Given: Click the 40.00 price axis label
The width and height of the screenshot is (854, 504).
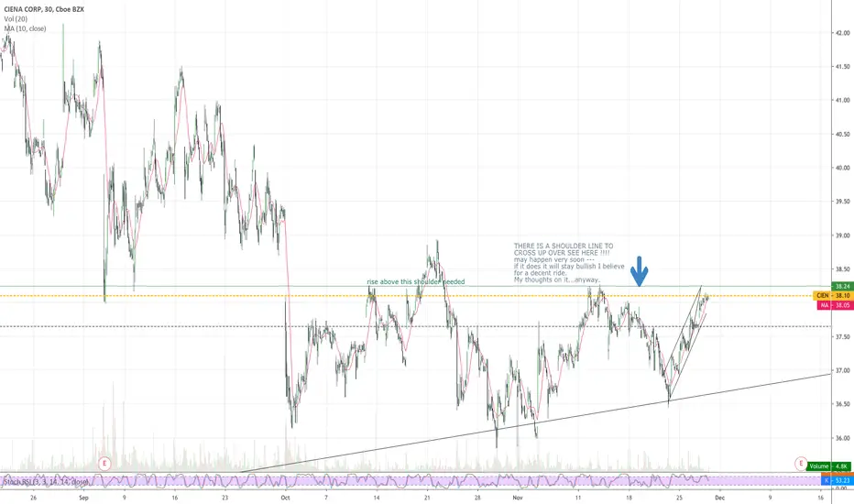Looking at the screenshot, I should tap(842, 168).
